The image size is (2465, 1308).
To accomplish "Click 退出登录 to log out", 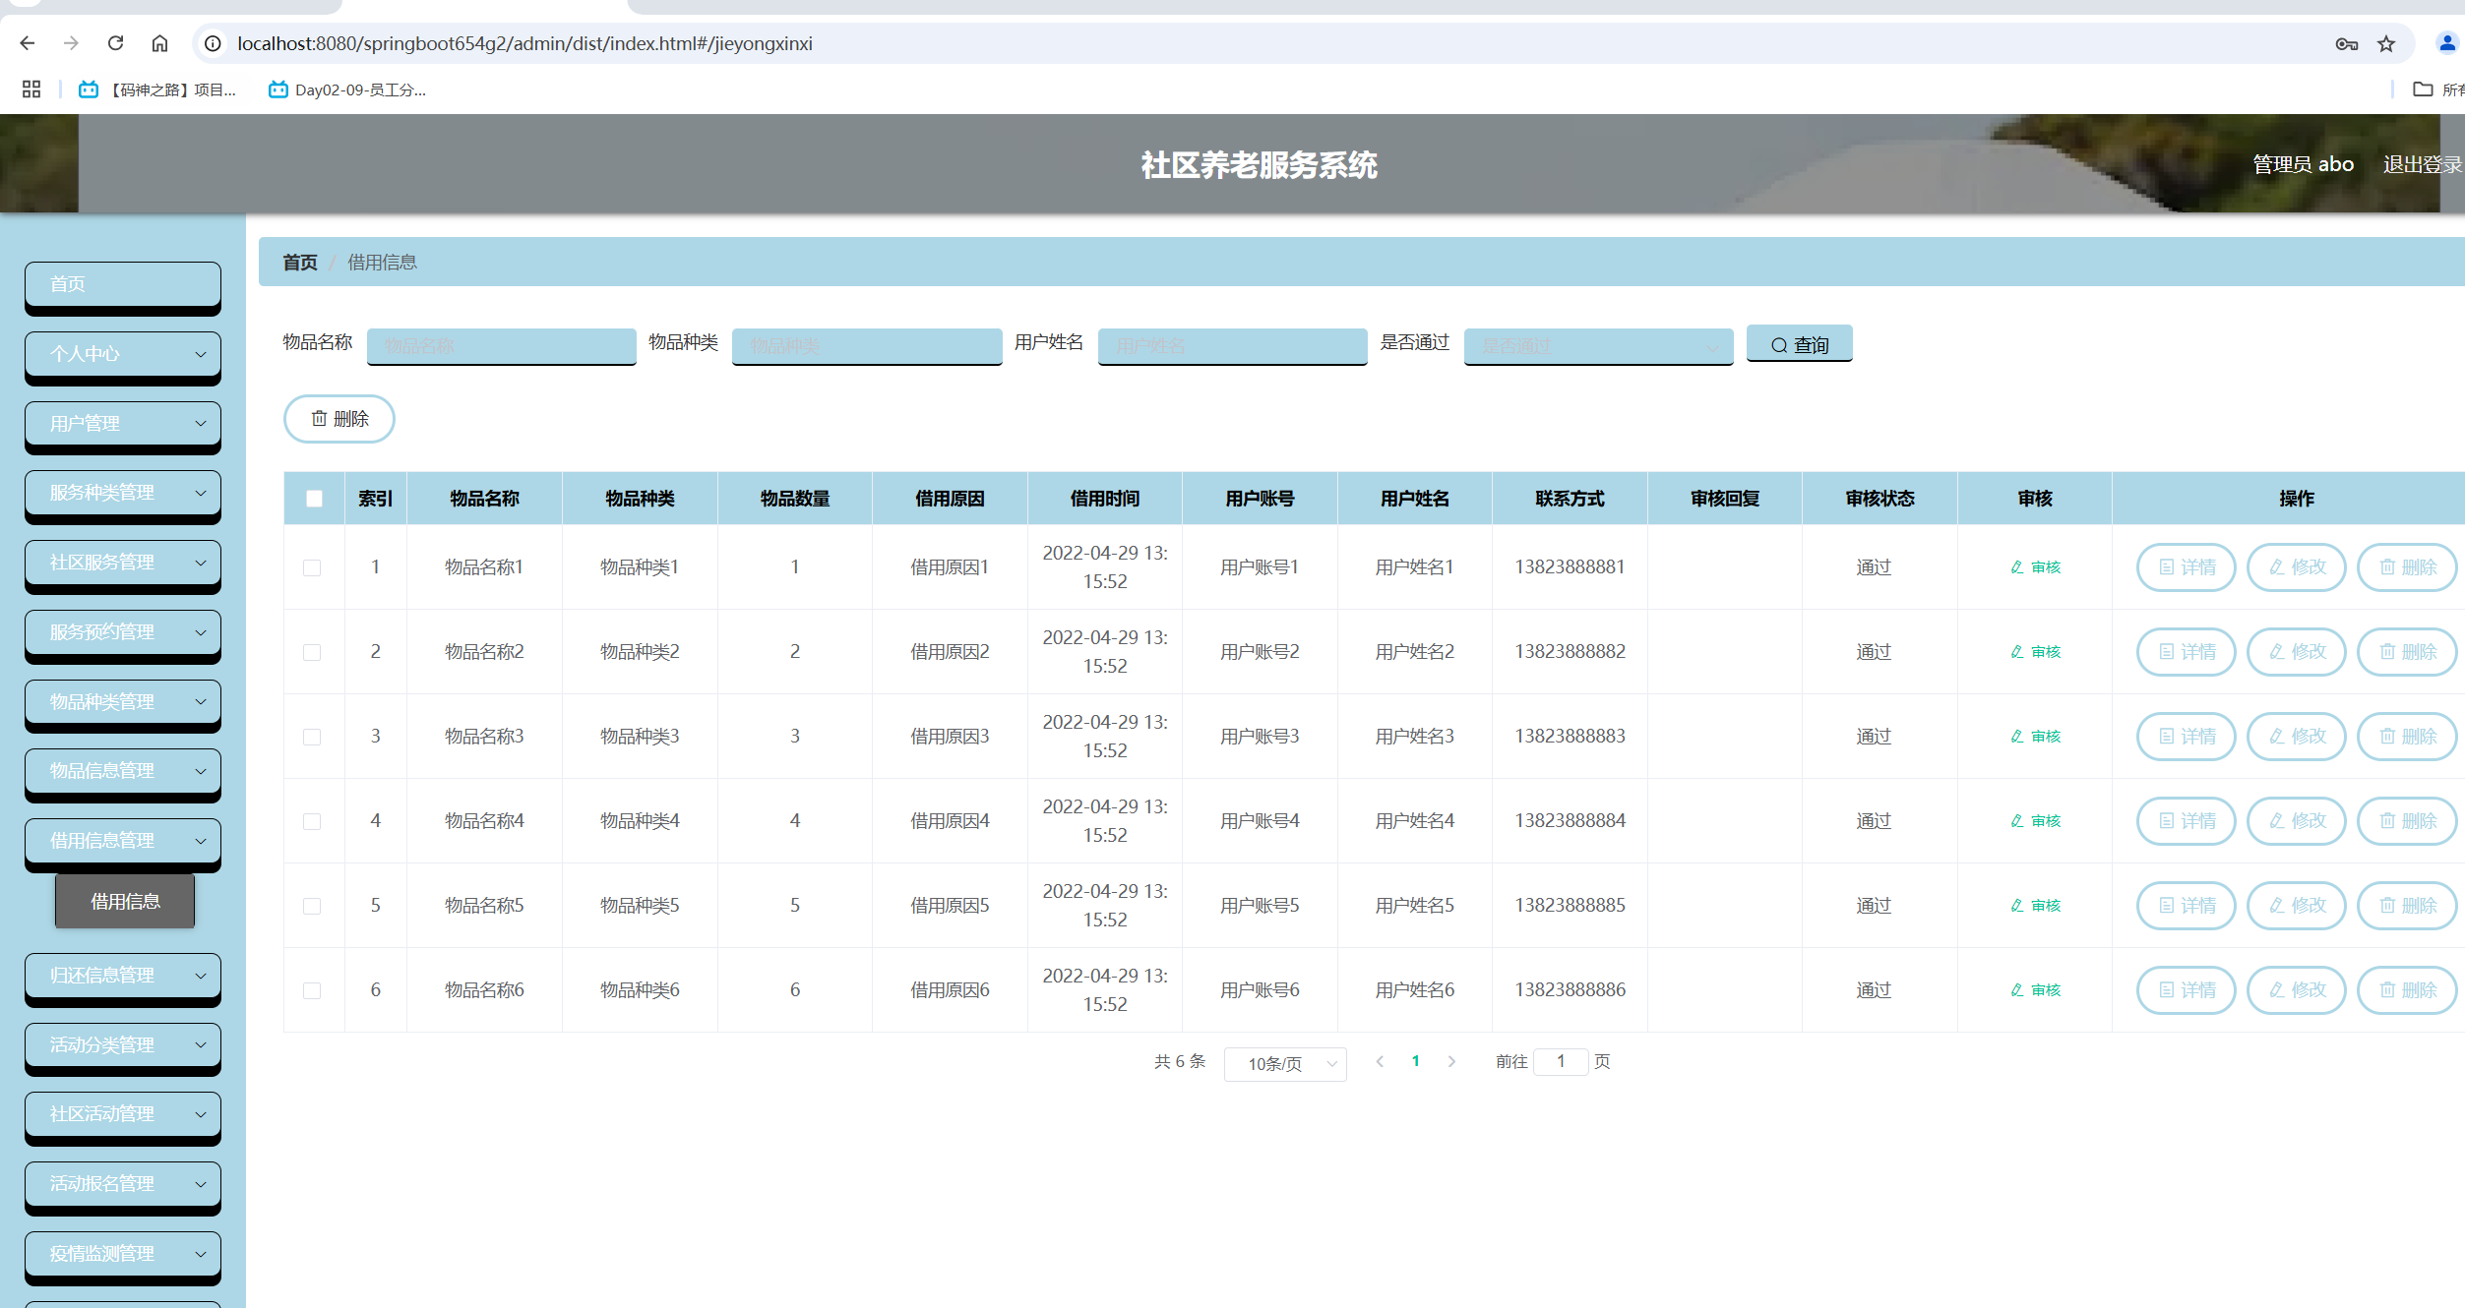I will (2423, 164).
